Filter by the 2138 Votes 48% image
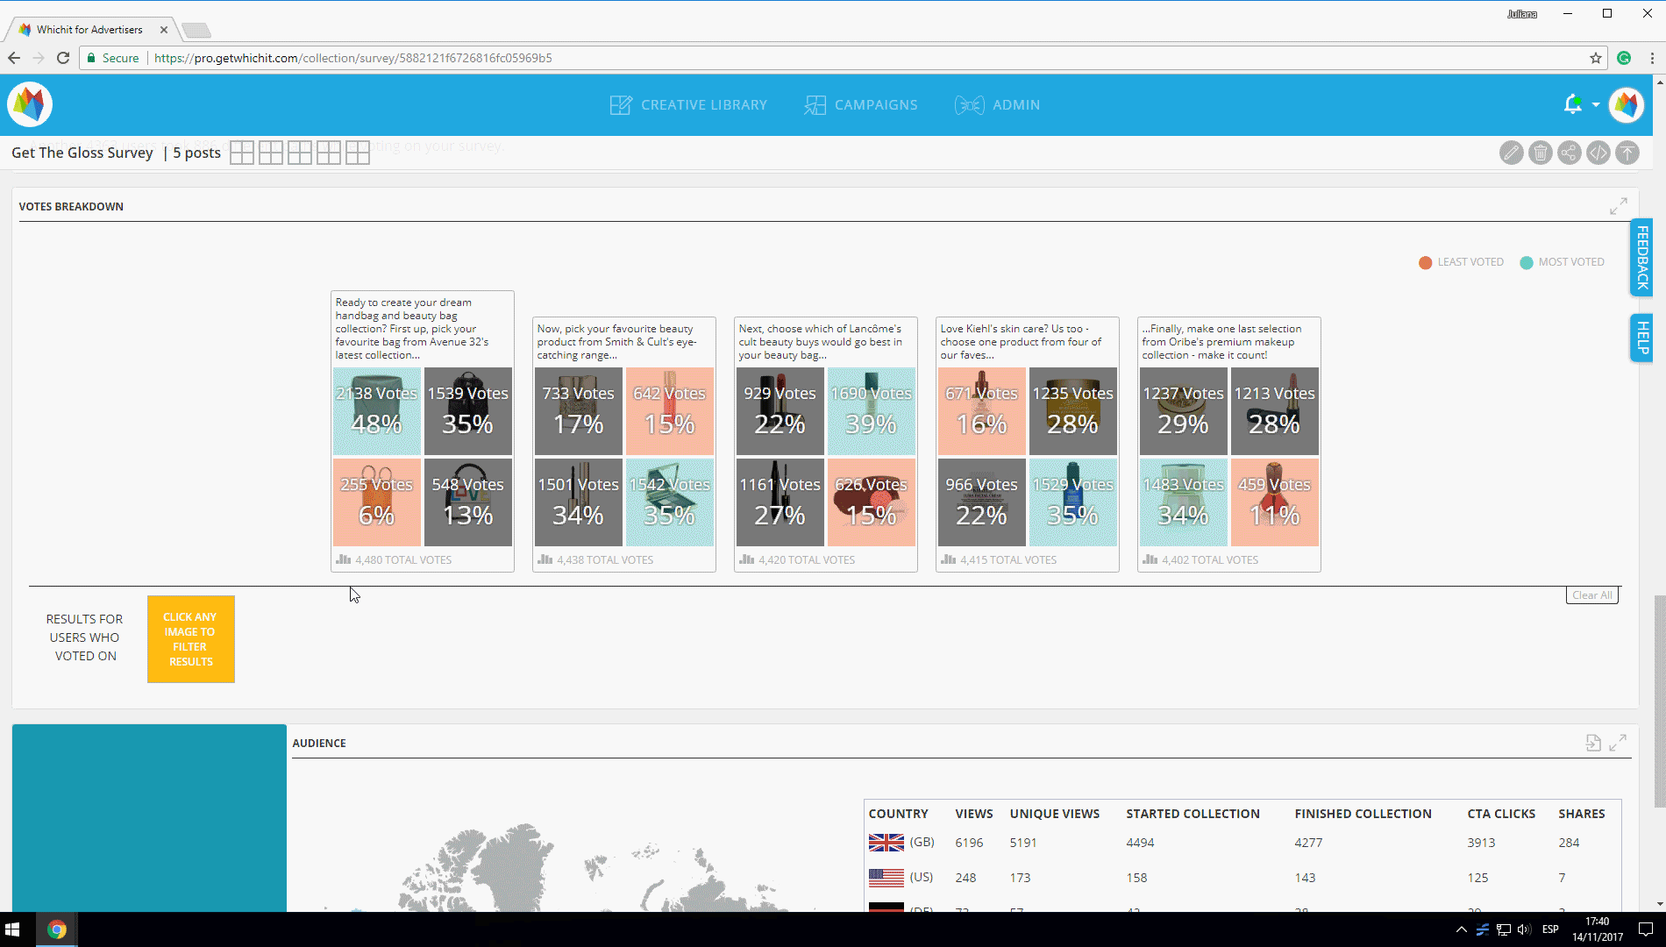 coord(377,411)
